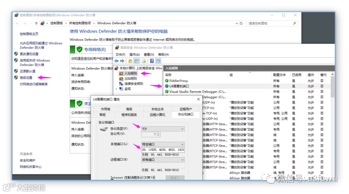Click the shield icon beside 还原默认值
The image size is (349, 194).
16,71
